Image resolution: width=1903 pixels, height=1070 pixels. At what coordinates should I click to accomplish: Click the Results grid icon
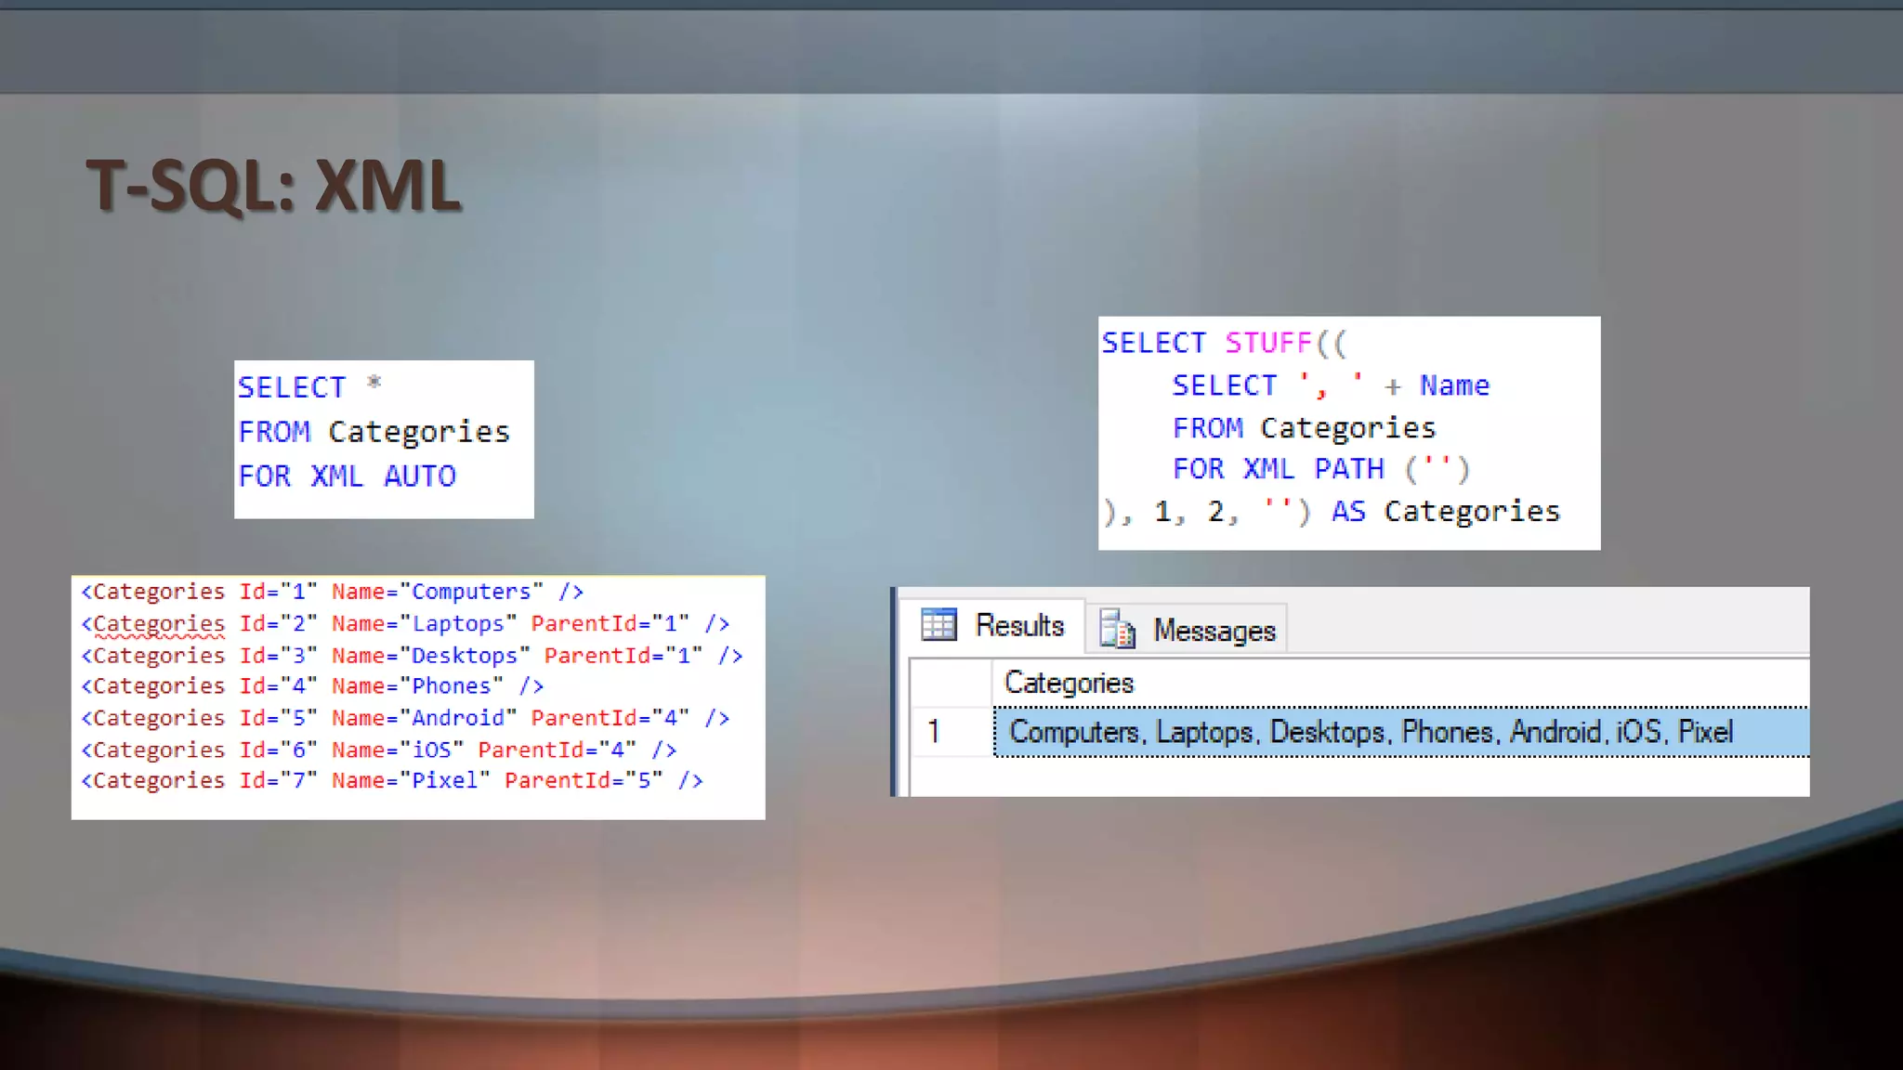click(x=938, y=624)
